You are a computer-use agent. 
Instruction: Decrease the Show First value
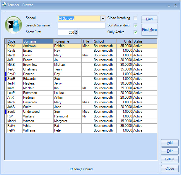pyautogui.click(x=76, y=34)
